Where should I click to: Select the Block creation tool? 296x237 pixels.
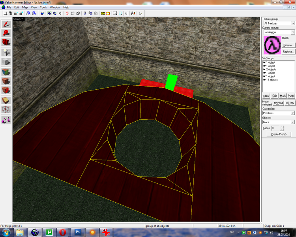coord(6,62)
